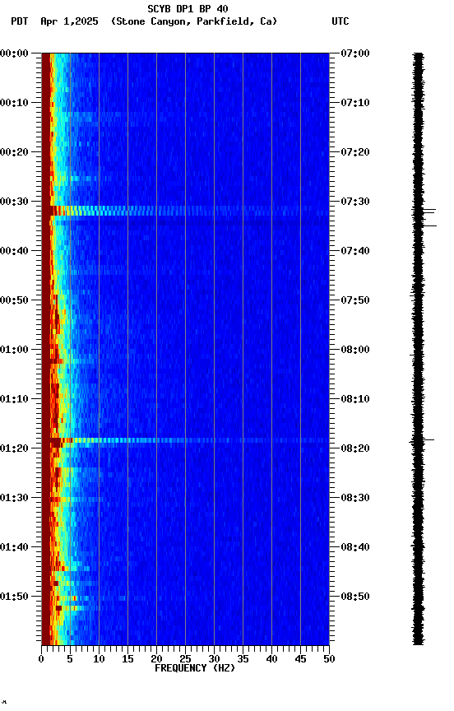Click the '08:20' UTC time label
454x711 pixels.
pyautogui.click(x=355, y=449)
